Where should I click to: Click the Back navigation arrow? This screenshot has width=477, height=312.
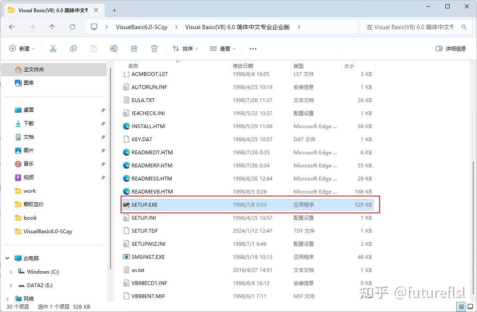[11, 27]
